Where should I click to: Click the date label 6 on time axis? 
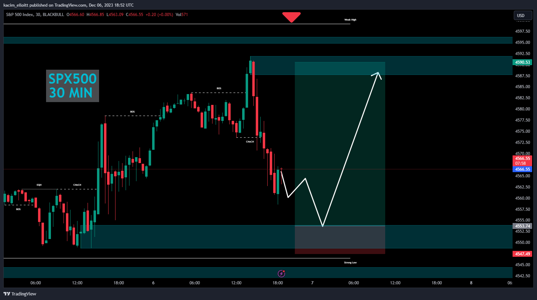tap(153, 283)
